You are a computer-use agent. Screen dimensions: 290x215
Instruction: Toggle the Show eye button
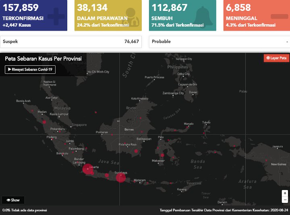tap(13, 200)
